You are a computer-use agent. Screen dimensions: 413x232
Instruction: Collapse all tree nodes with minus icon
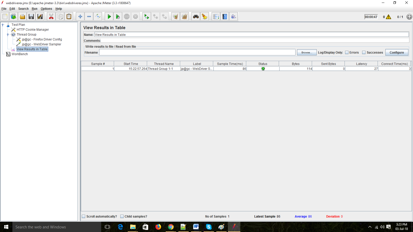click(89, 16)
